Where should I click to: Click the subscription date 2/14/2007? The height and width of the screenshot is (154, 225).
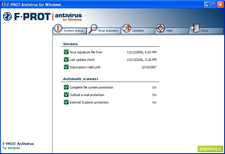tap(149, 67)
